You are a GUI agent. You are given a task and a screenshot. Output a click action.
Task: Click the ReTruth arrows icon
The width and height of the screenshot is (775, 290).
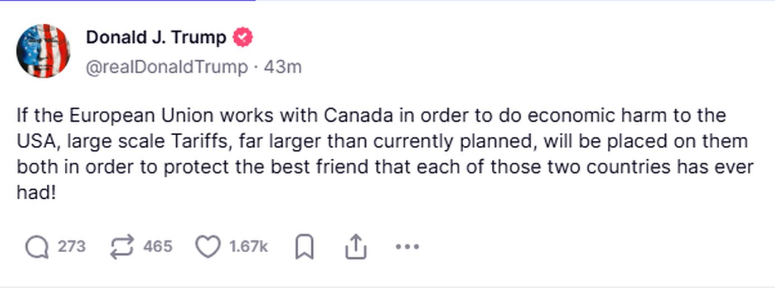tap(122, 247)
